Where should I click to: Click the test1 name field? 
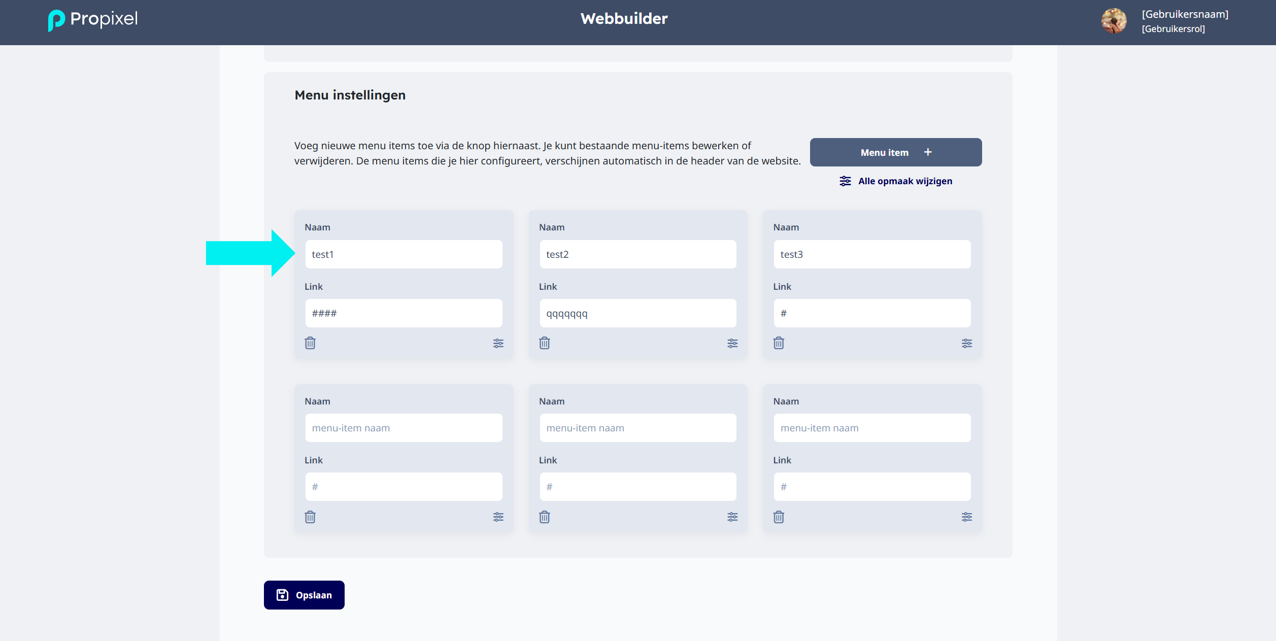404,254
